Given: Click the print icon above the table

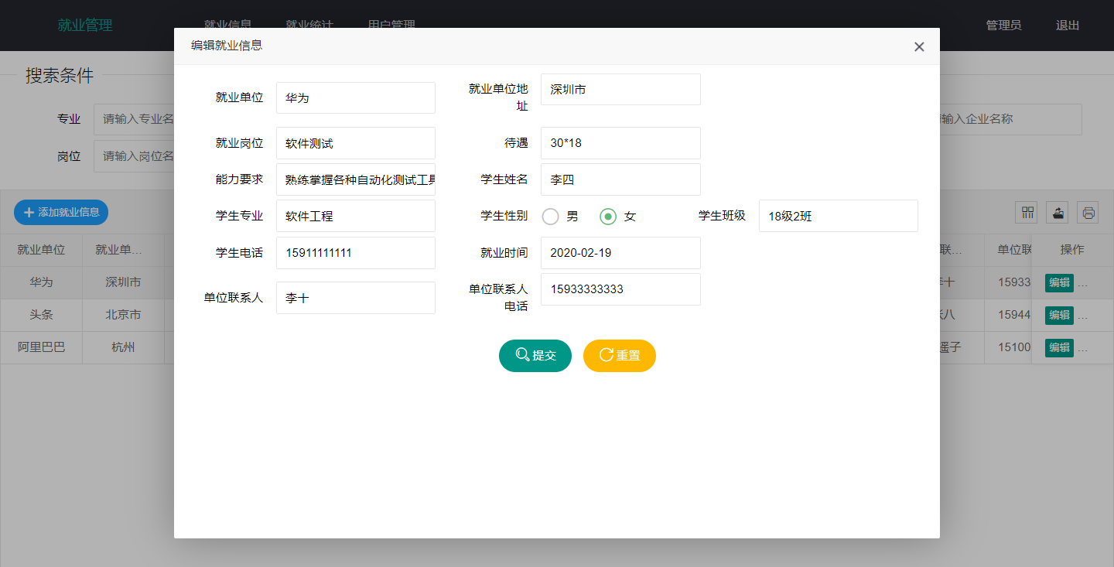Looking at the screenshot, I should pyautogui.click(x=1088, y=212).
